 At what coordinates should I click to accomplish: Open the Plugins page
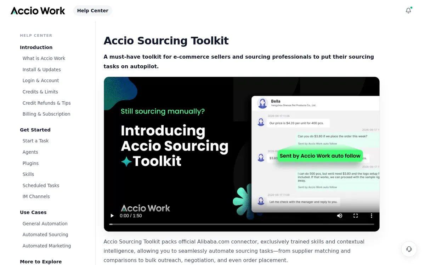click(x=31, y=163)
